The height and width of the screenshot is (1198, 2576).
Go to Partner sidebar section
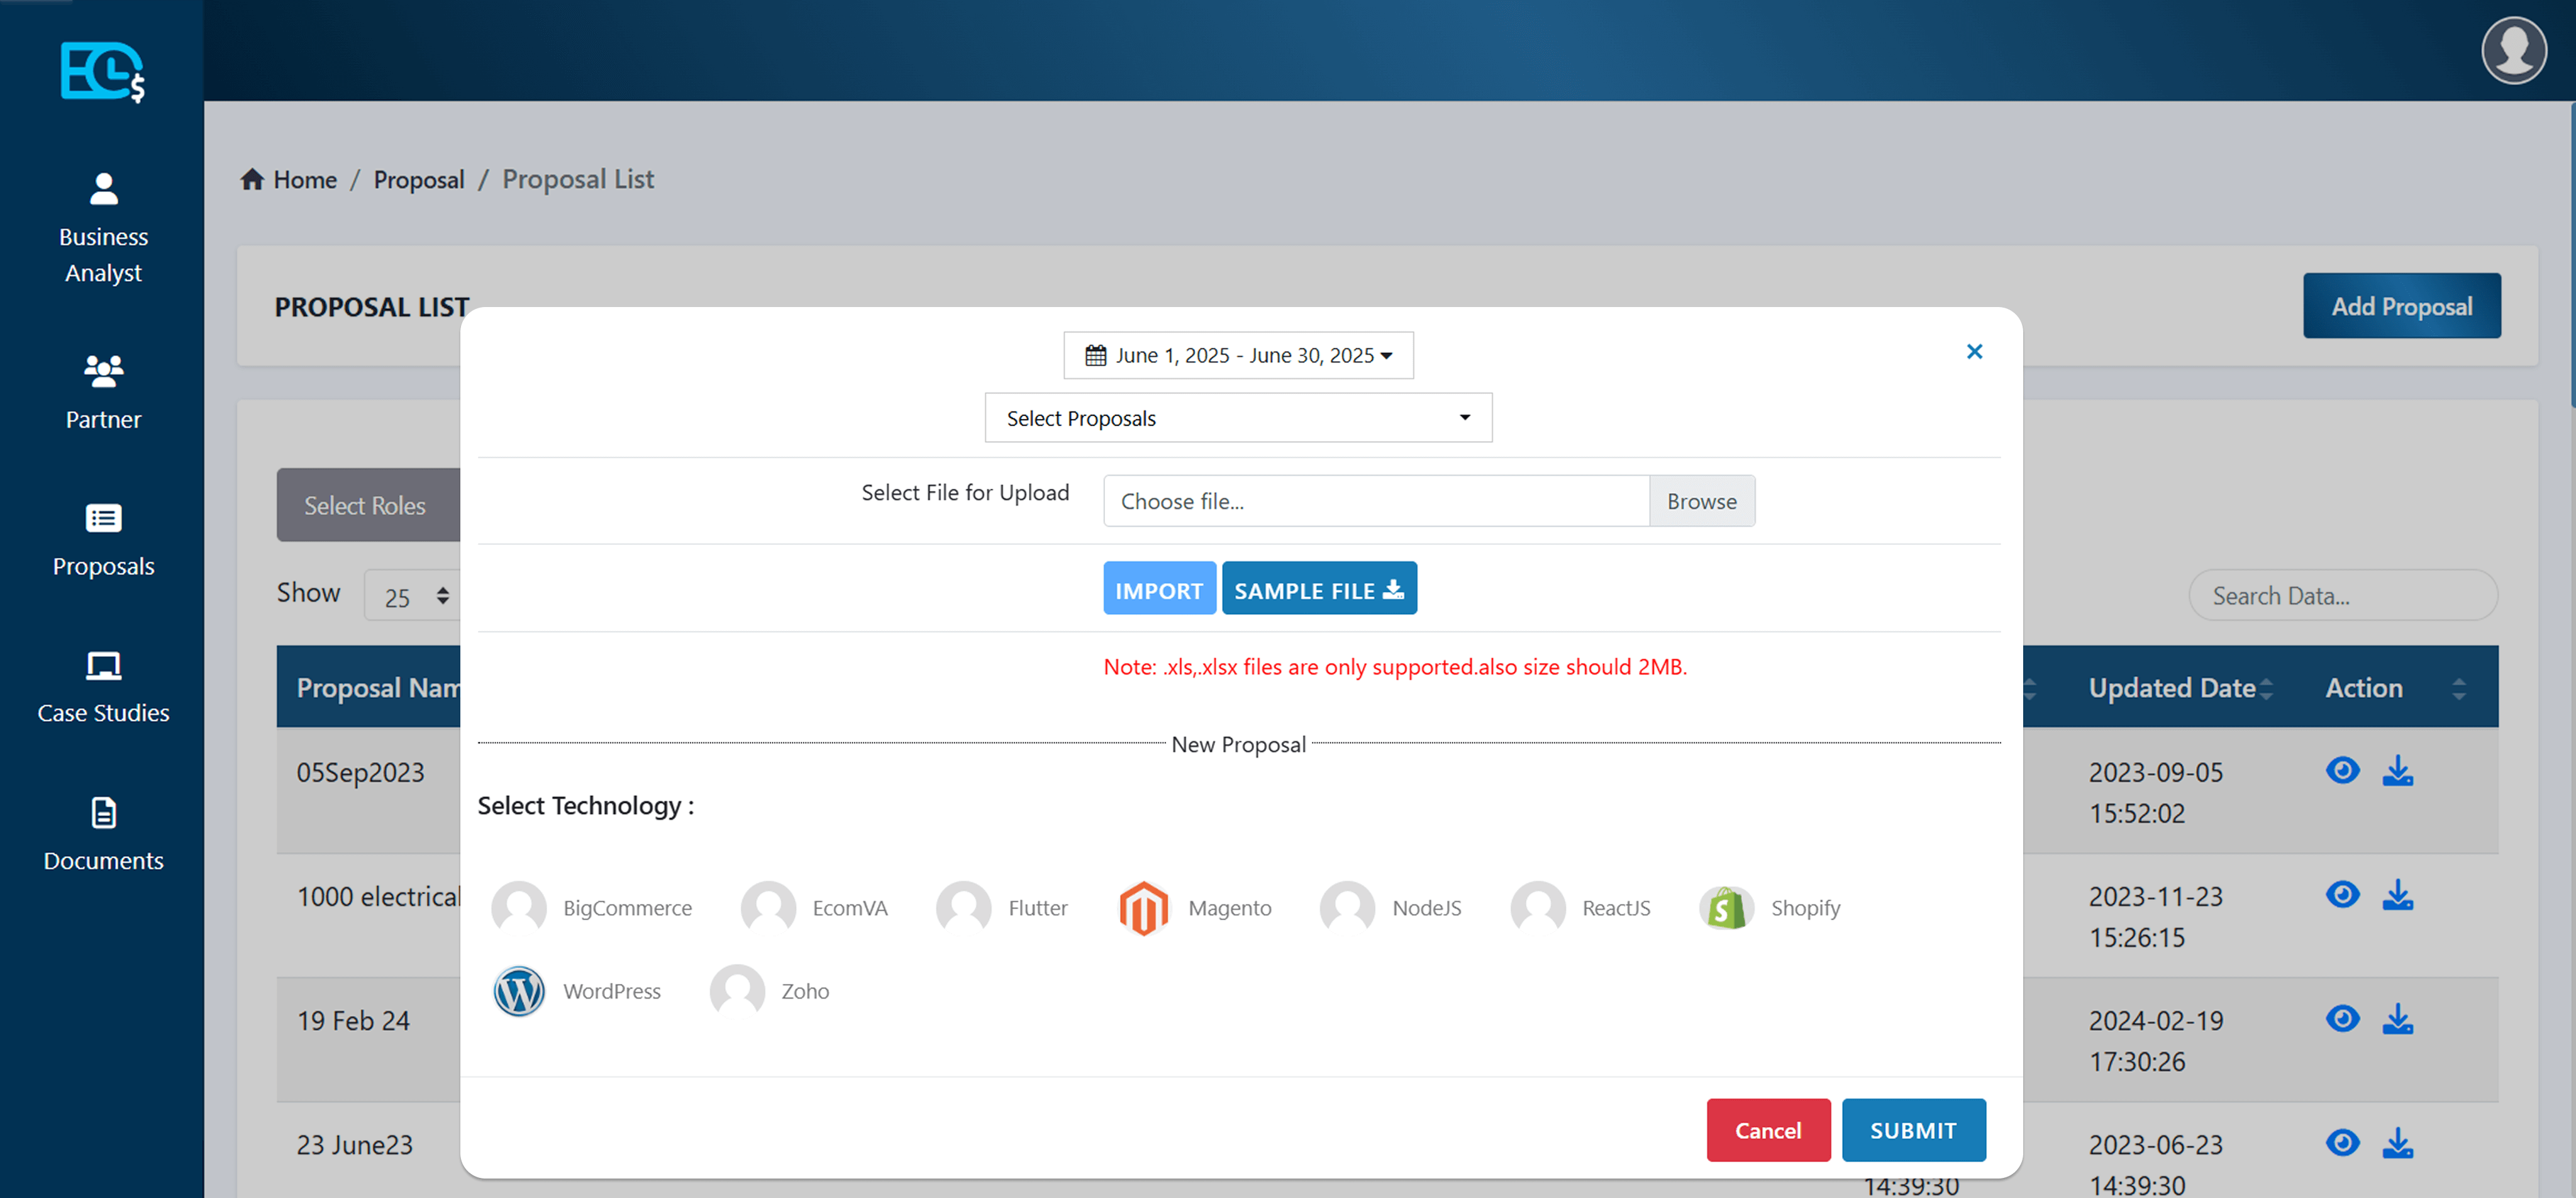tap(103, 393)
